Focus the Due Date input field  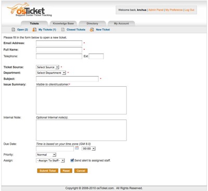pyautogui.click(x=55, y=148)
